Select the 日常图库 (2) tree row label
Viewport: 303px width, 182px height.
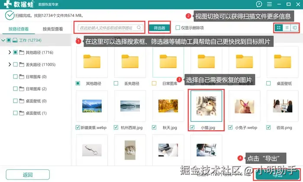click(36, 89)
